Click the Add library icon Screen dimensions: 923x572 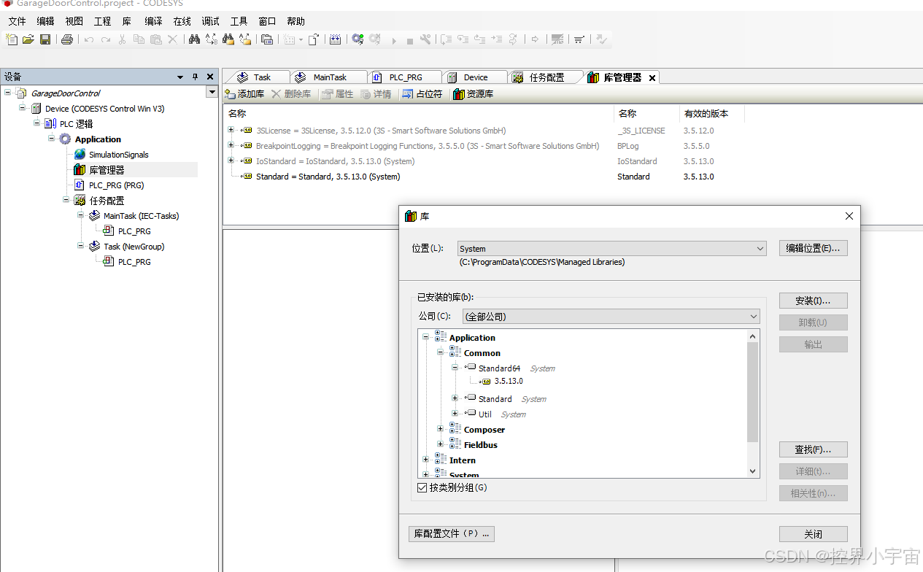pos(244,94)
